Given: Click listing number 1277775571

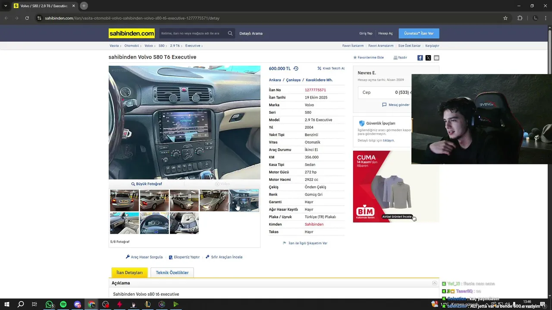Looking at the screenshot, I should (315, 90).
